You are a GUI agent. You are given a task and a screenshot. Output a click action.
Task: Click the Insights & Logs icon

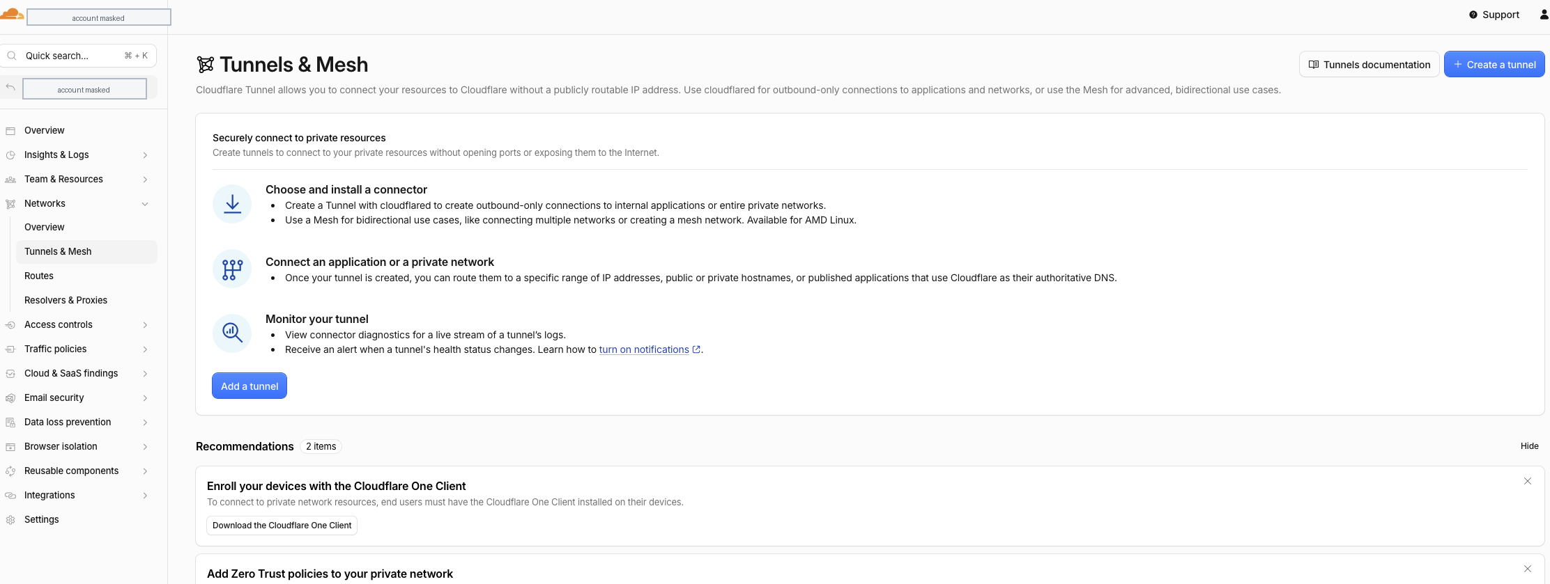pyautogui.click(x=10, y=155)
